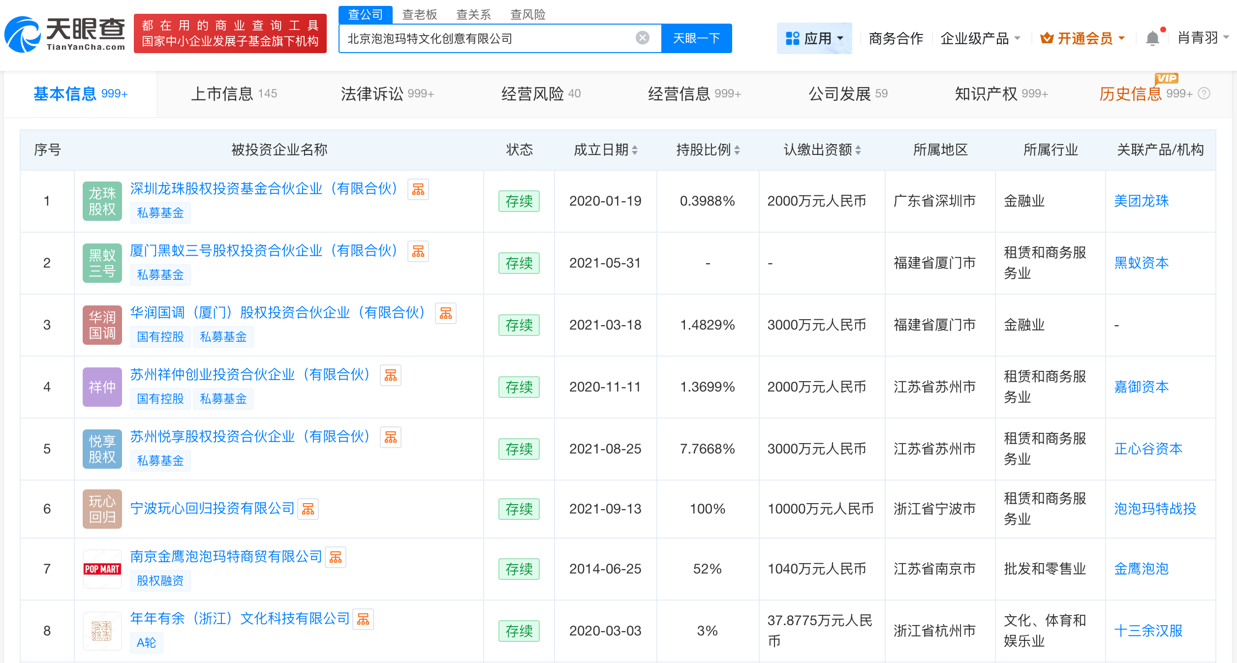The image size is (1237, 663).
Task: Click the POP MART company logo thumbnail
Action: tap(102, 569)
